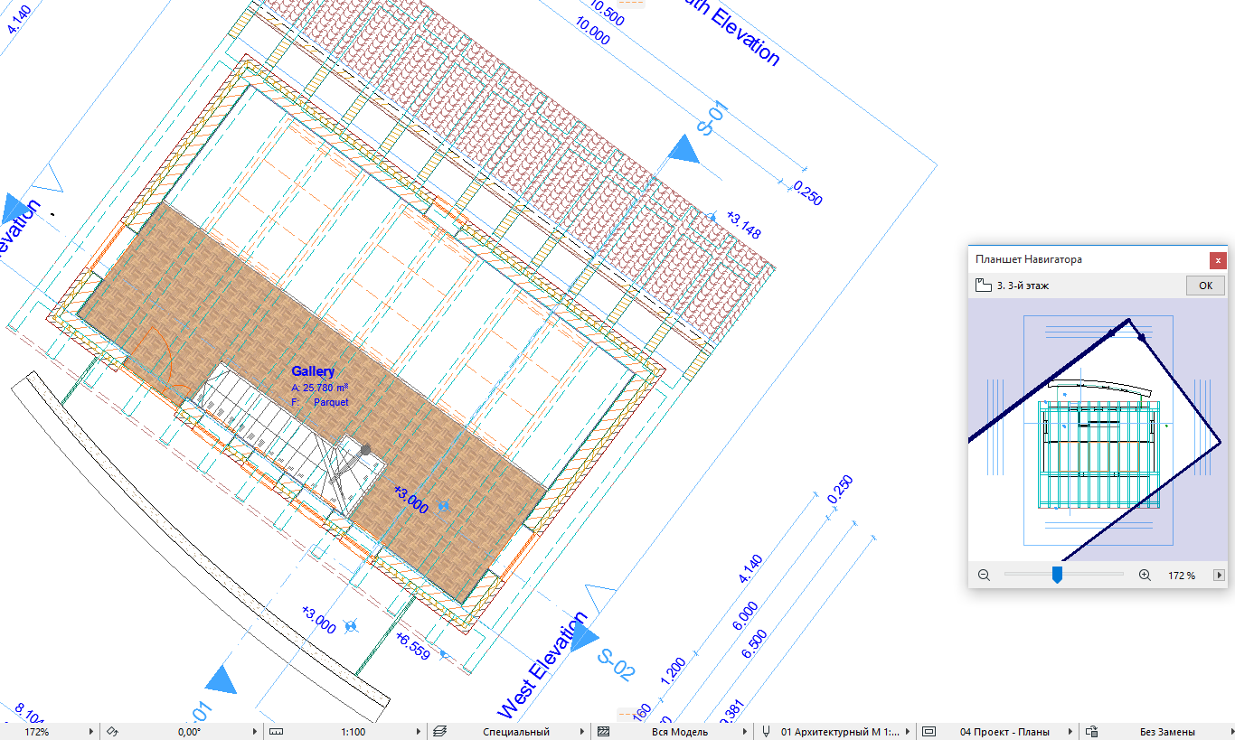
Task: Click the partial structure display icon beside Вся Модель
Action: (605, 731)
